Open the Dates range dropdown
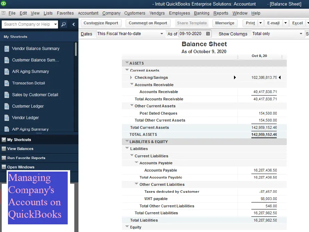Screen dimensions: 309x232 [161, 34]
